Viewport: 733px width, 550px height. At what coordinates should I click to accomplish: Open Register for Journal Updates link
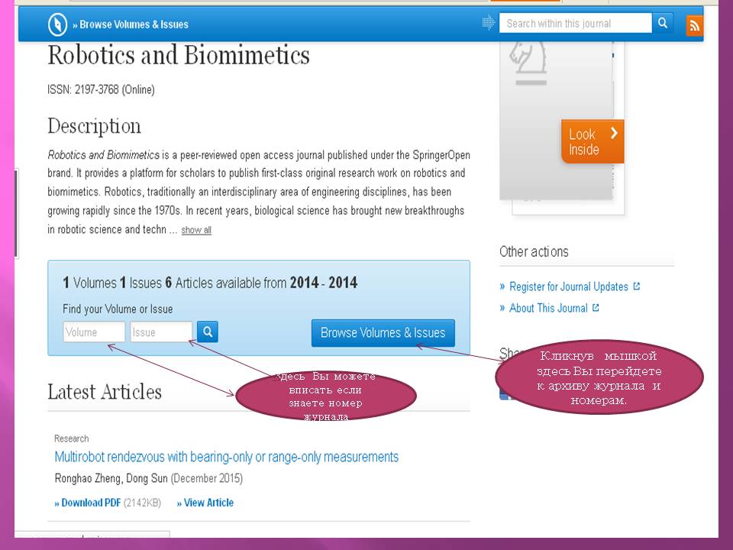[569, 286]
